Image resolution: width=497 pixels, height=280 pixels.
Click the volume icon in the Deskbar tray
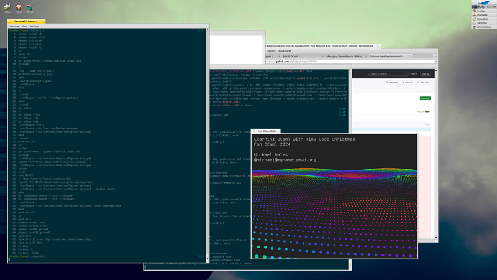click(483, 7)
